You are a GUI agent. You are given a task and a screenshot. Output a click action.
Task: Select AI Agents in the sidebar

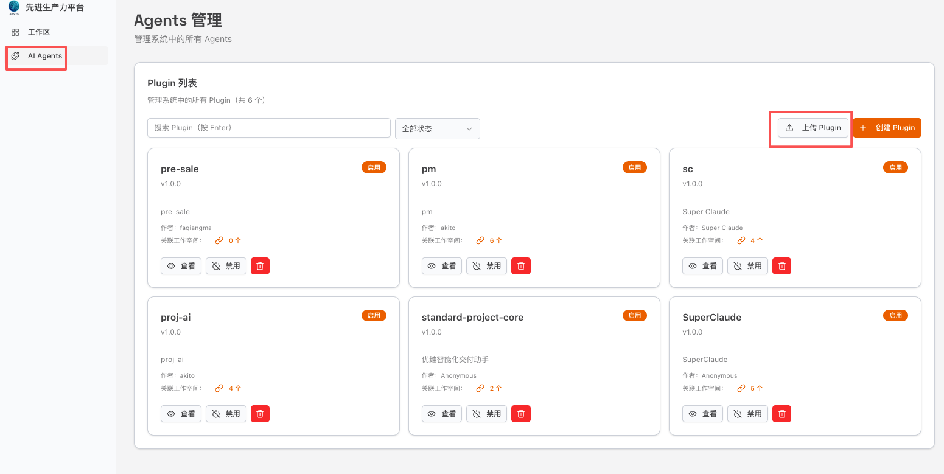pyautogui.click(x=44, y=56)
